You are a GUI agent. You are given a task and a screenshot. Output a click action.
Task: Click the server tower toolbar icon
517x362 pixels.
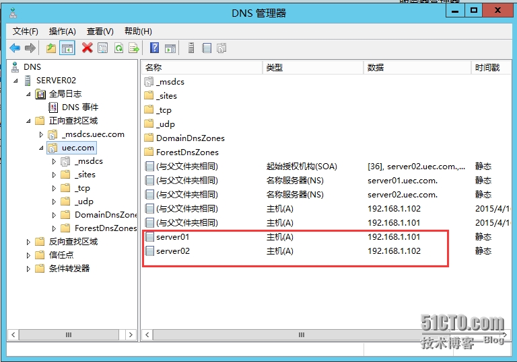191,48
